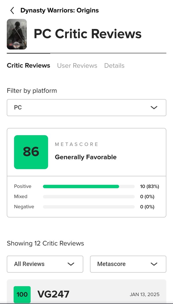This screenshot has height=304, width=173.
Task: Tap the back arrow beside Dynasty Warriors: Origins
Action: tap(12, 10)
